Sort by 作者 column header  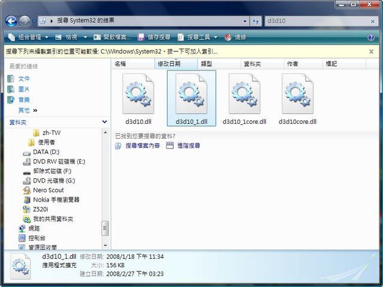pyautogui.click(x=303, y=64)
